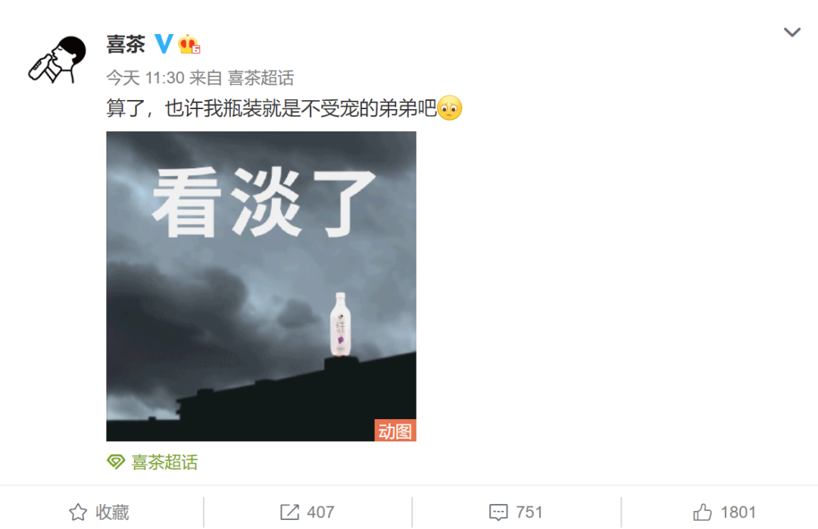Click the sad face emoji in post text

tap(450, 108)
